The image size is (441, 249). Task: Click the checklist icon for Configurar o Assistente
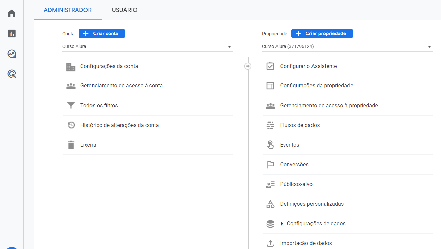[270, 66]
